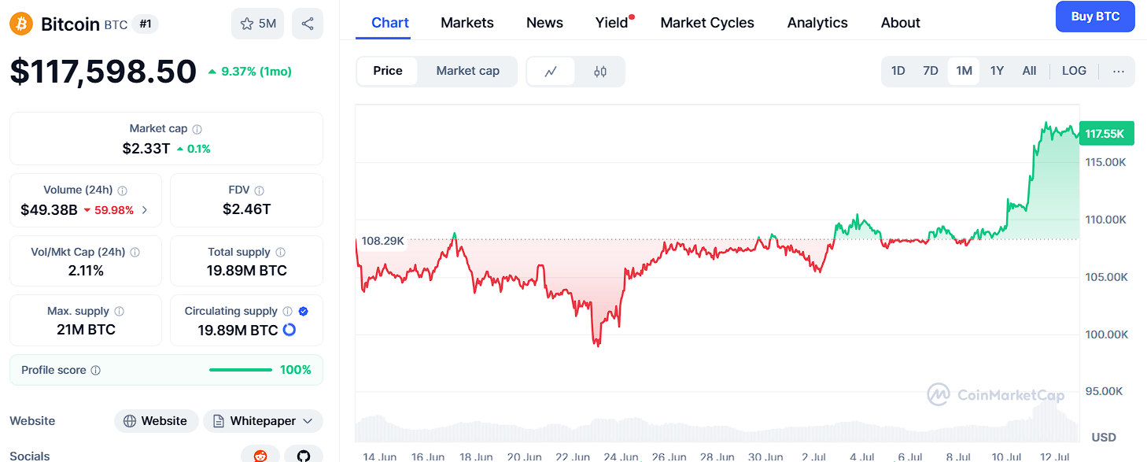Screen dimensions: 1147x462
Task: Open the Markets tab
Action: tap(467, 23)
